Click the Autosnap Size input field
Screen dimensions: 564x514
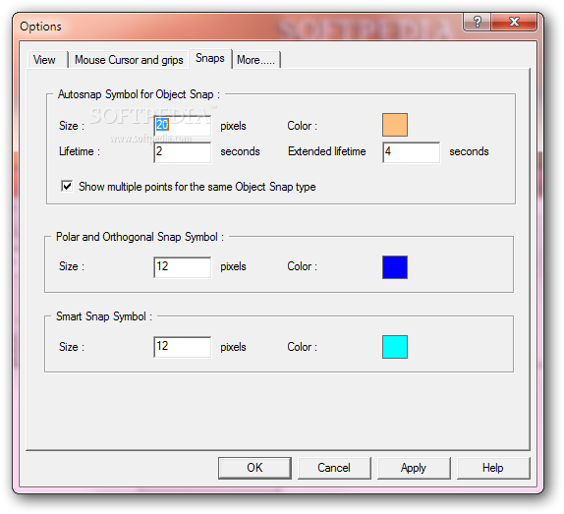183,126
